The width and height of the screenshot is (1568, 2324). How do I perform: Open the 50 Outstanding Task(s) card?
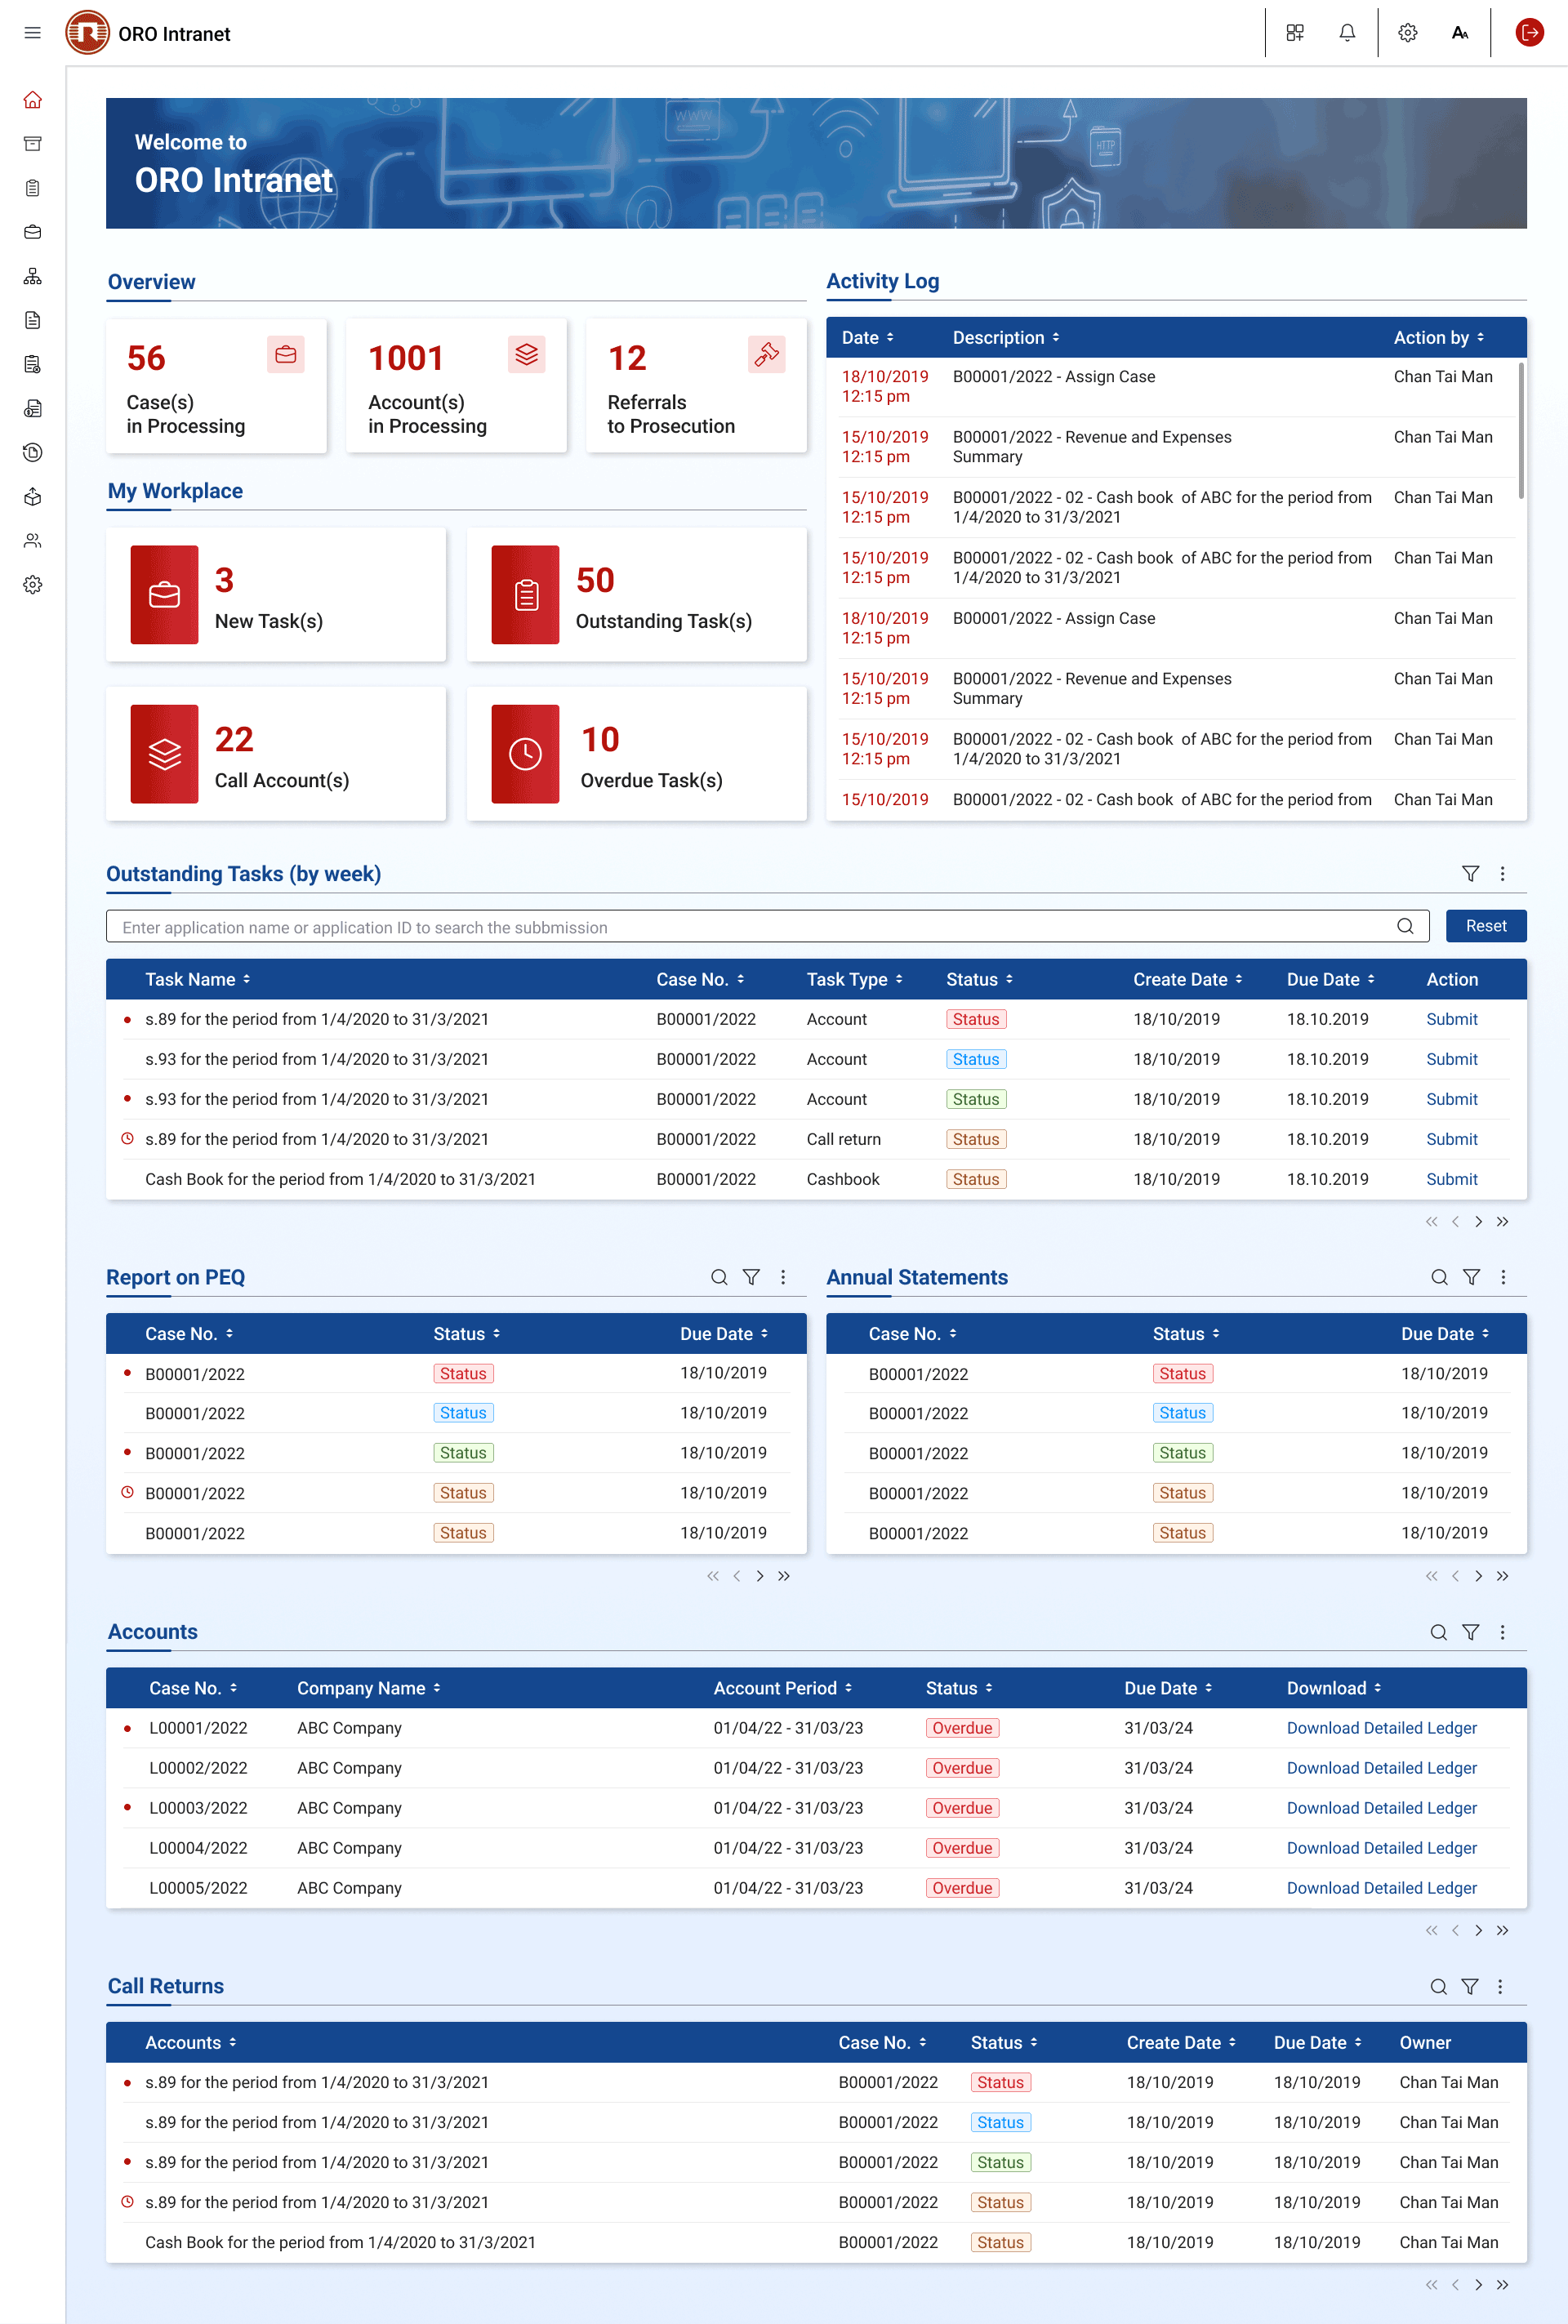click(x=636, y=595)
